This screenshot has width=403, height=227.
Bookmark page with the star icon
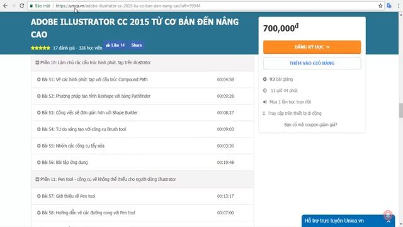pyautogui.click(x=380, y=6)
